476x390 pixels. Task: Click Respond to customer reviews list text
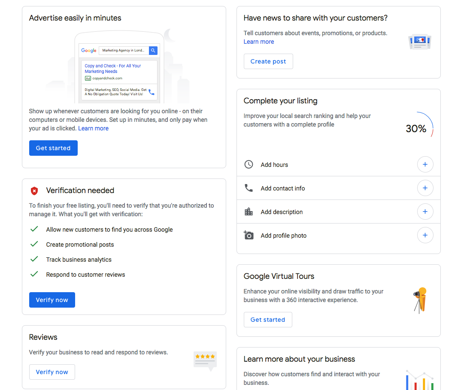coord(85,275)
